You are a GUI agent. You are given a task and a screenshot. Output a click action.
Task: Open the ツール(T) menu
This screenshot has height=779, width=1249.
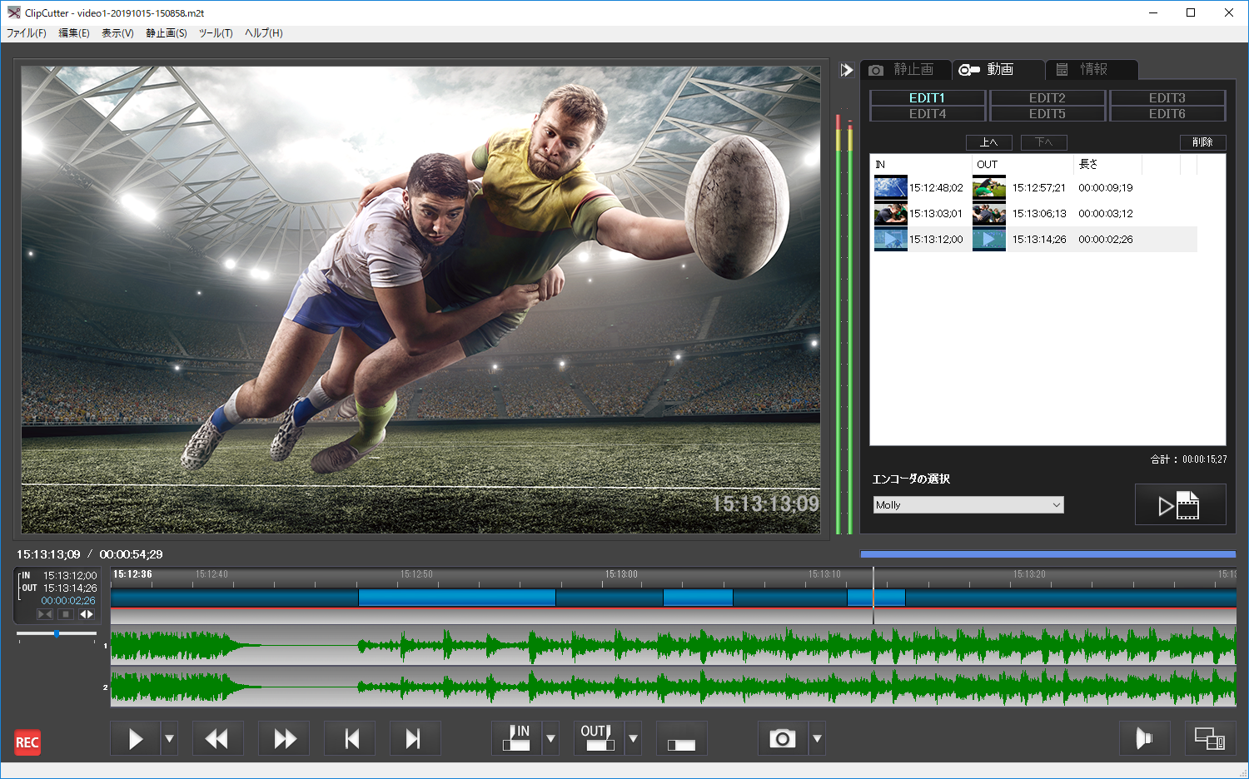click(x=216, y=33)
